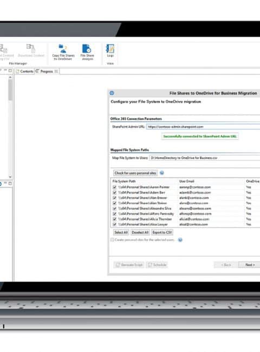Click the Next button

pyautogui.click(x=250, y=265)
